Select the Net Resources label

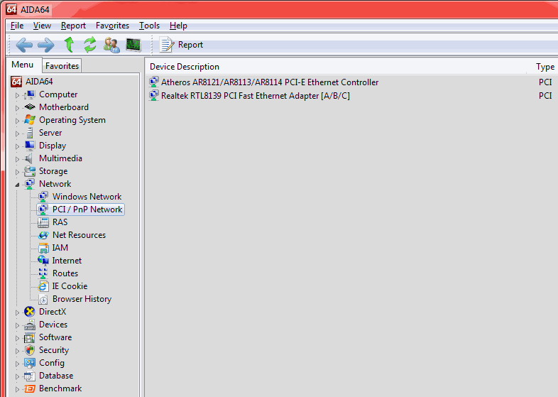coord(79,235)
